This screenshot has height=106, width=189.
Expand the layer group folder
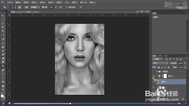pyautogui.click(x=157, y=72)
